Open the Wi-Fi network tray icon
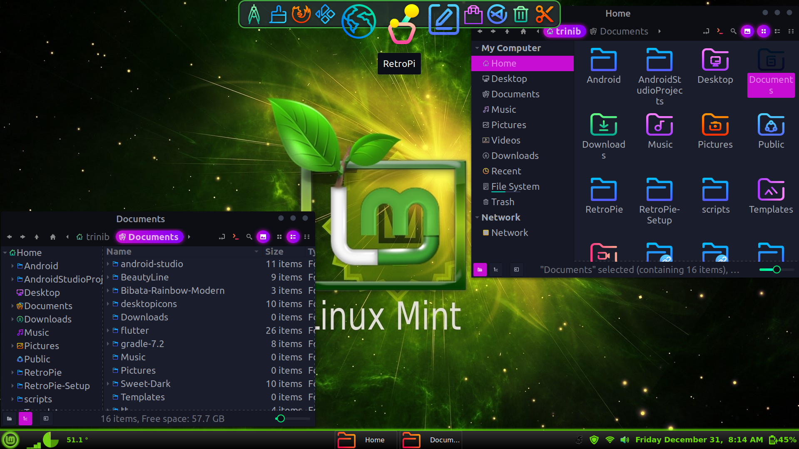This screenshot has height=449, width=799. point(610,440)
